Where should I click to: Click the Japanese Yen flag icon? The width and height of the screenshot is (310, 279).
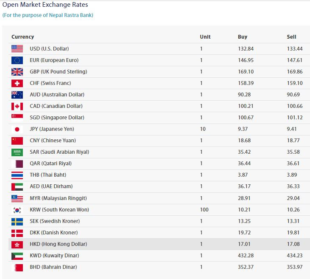[x=17, y=129]
